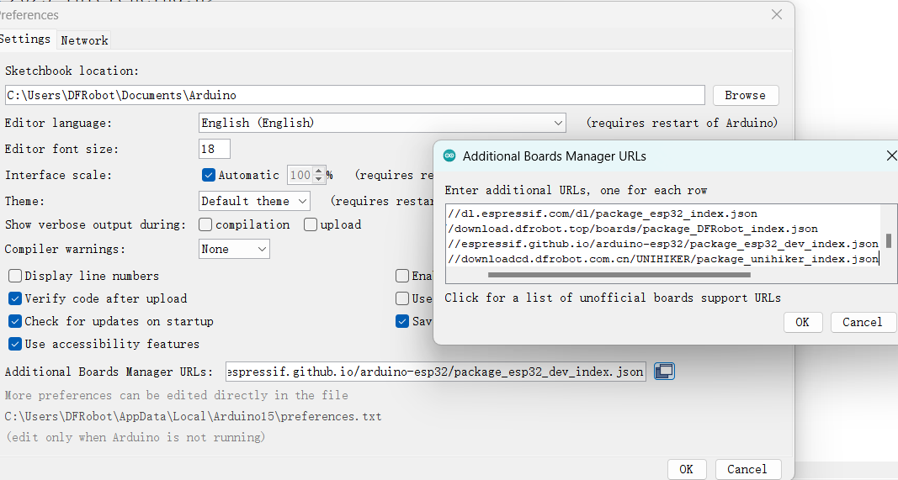Viewport: 898px width, 480px height.
Task: Click the dl.espressif.com package_esp32_index.json line
Action: [603, 214]
